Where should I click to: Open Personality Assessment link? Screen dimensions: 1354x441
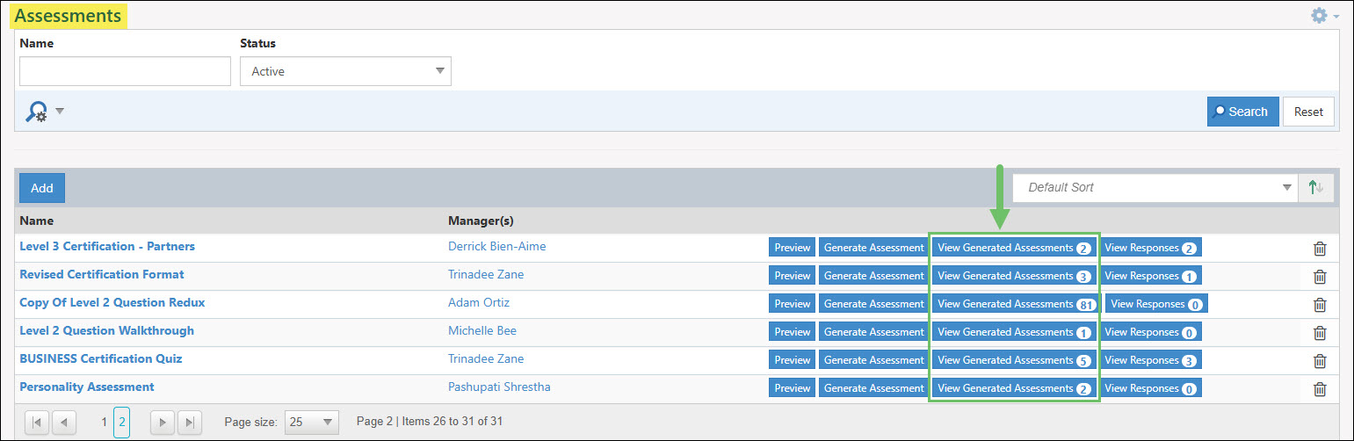[87, 387]
